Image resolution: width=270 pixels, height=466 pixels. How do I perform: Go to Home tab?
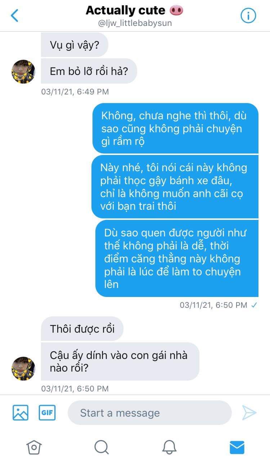pyautogui.click(x=34, y=447)
